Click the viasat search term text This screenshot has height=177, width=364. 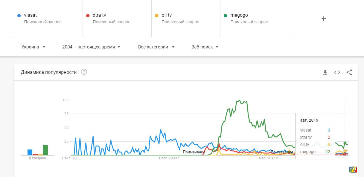(x=31, y=15)
